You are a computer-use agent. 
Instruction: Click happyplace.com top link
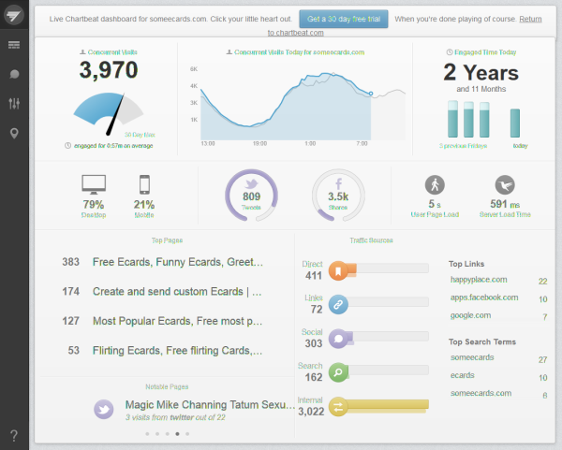coord(479,280)
